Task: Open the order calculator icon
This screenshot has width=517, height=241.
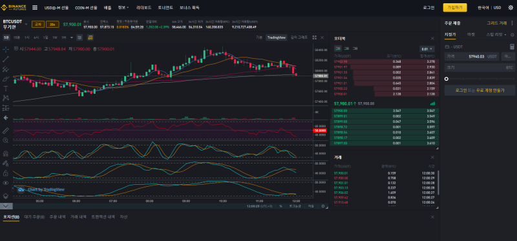Action: pyautogui.click(x=512, y=47)
